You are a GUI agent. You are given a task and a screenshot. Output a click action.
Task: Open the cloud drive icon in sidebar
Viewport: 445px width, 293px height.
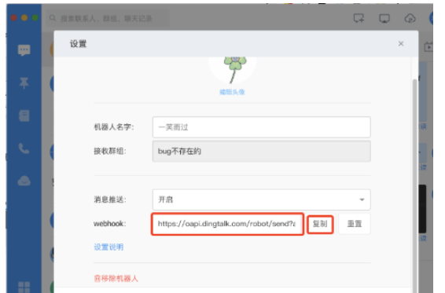(x=24, y=181)
